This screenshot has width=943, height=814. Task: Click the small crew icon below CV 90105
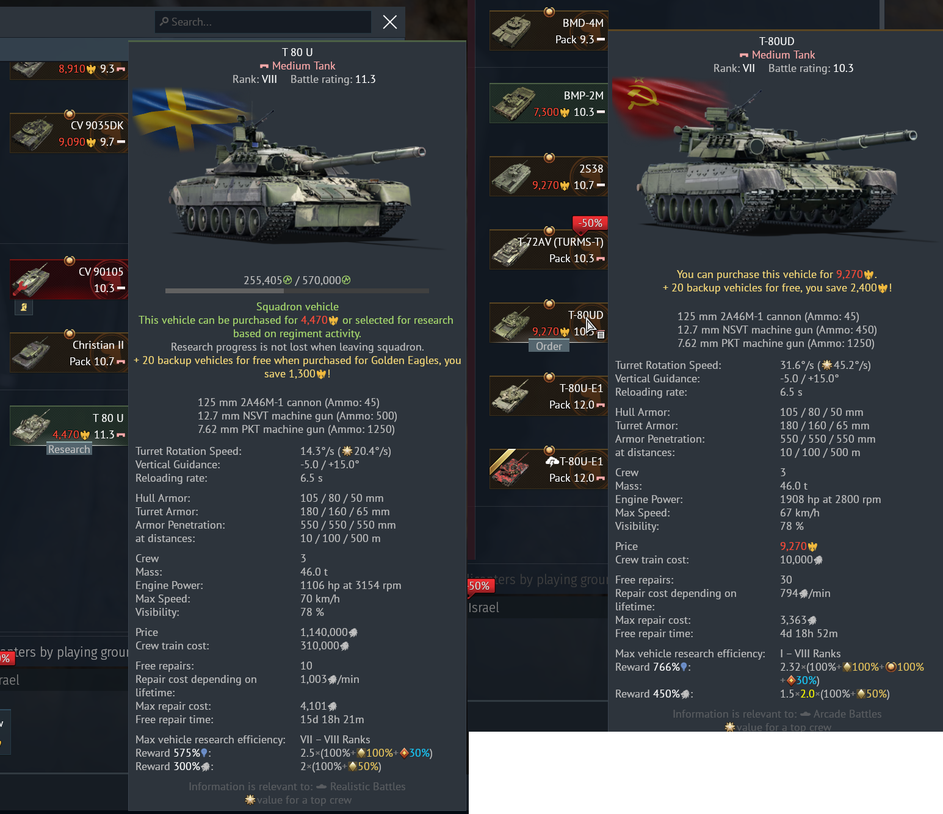[x=24, y=307]
